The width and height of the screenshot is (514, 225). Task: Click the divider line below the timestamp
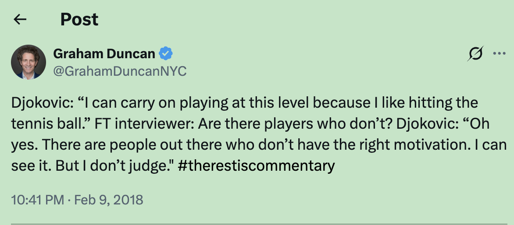coord(257,224)
